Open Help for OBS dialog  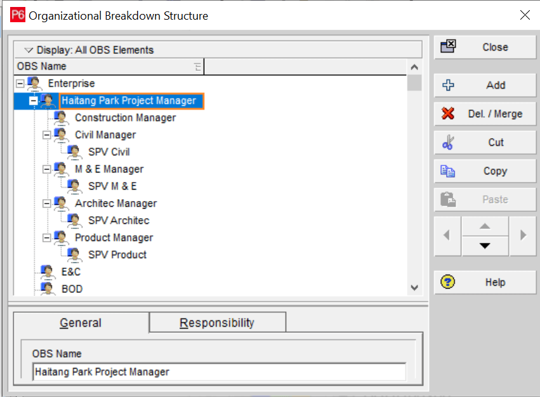click(485, 282)
